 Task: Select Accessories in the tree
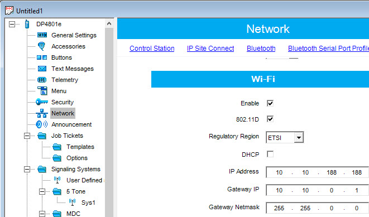pos(68,46)
